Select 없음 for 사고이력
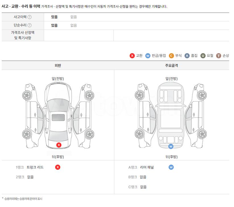234x207 pixels. (74, 17)
